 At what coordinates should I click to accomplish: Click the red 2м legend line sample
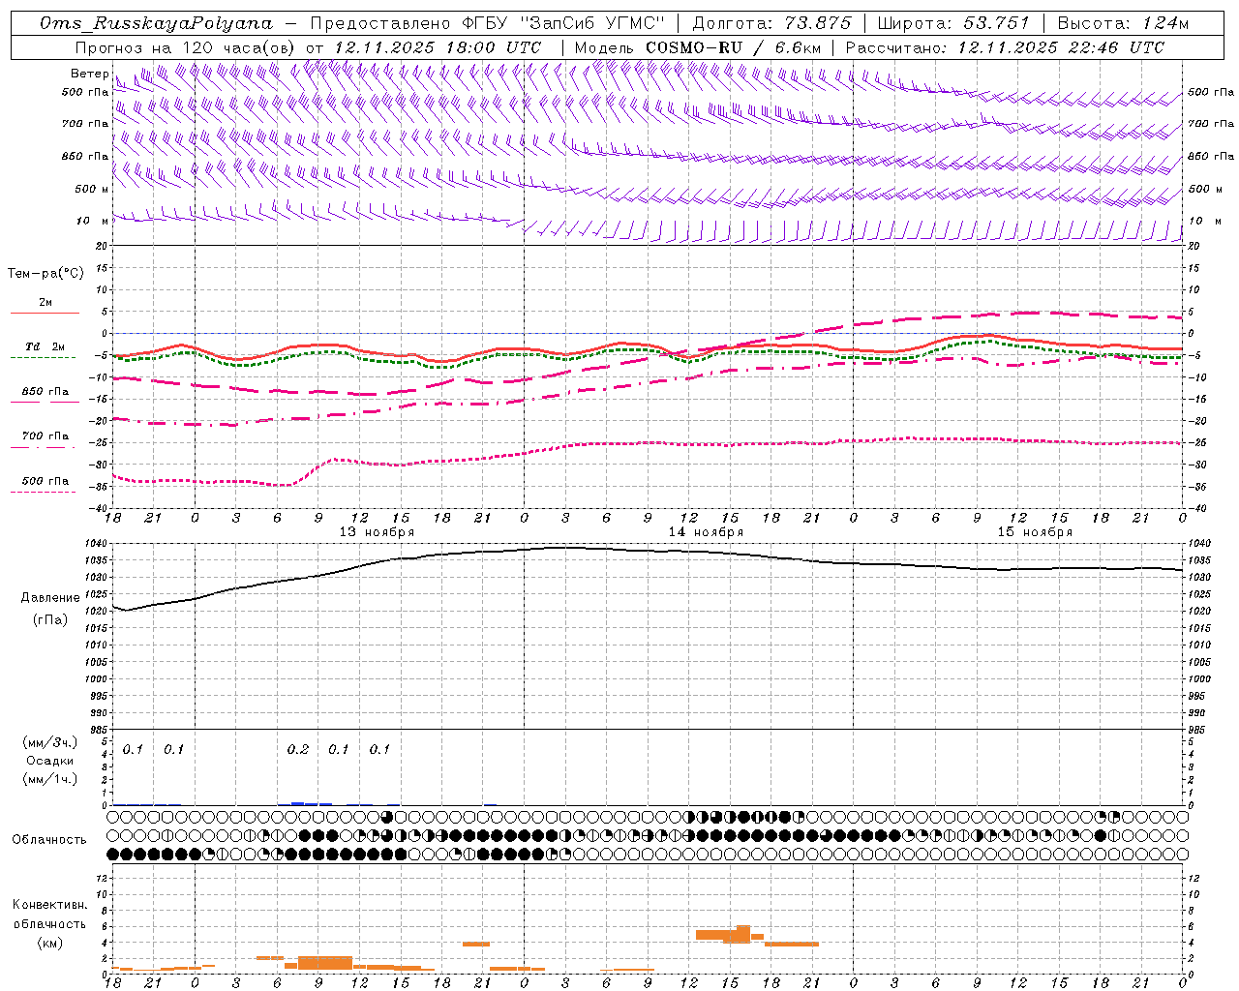coord(45,314)
